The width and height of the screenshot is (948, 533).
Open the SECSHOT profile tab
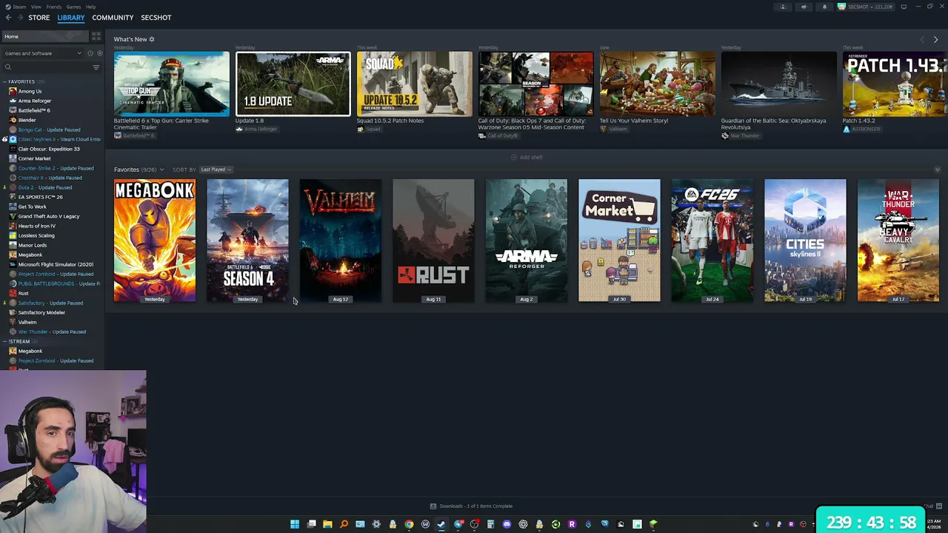point(156,18)
